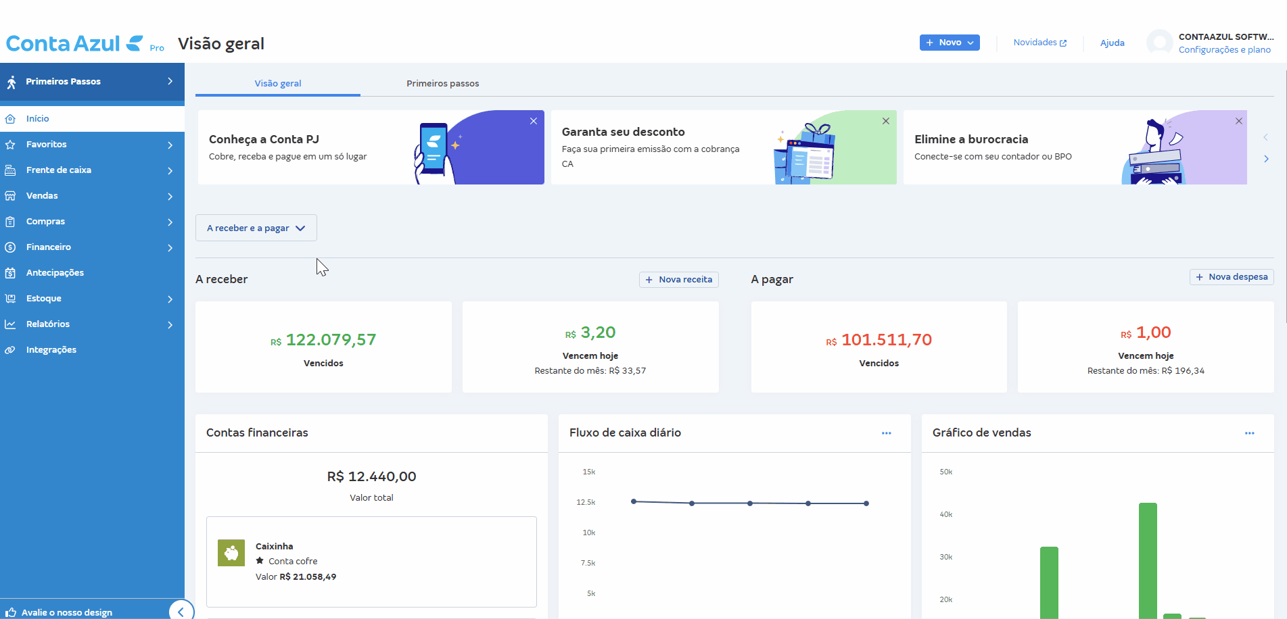Click the Nova receita button
Image resolution: width=1287 pixels, height=619 pixels.
coord(678,280)
